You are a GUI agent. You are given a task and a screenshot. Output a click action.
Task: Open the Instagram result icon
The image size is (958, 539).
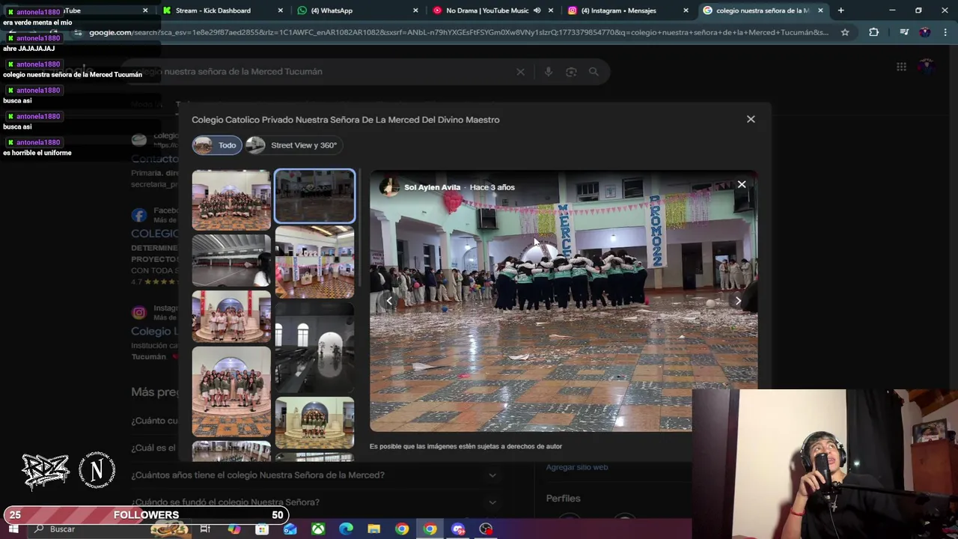pos(139,313)
